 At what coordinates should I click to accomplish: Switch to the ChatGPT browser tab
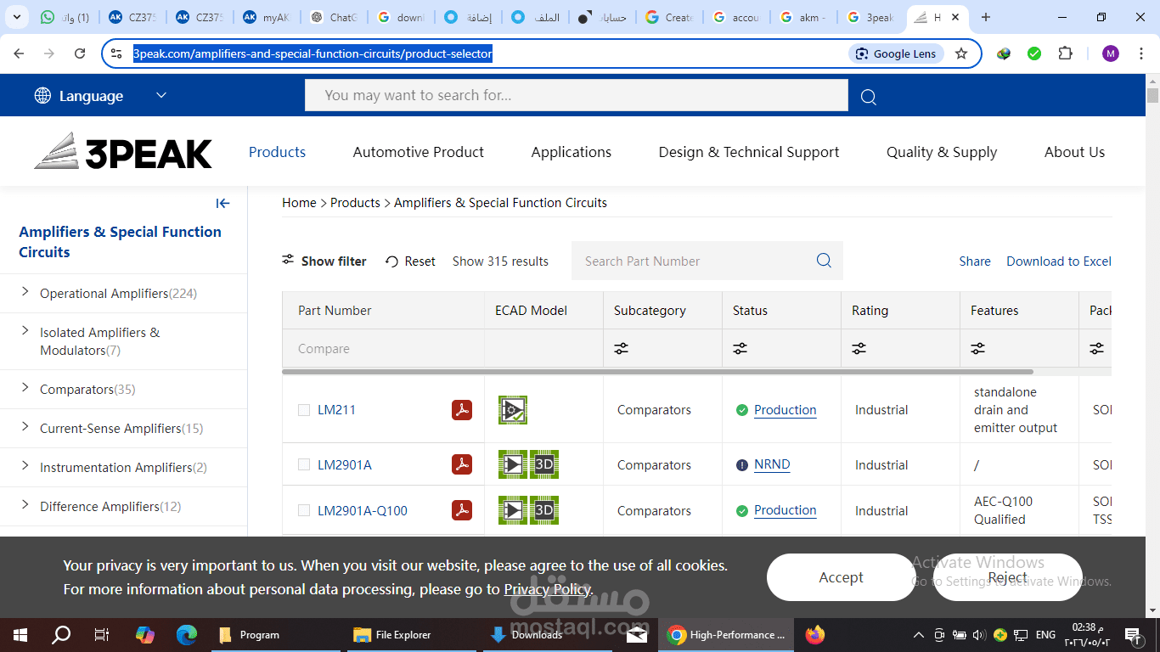(x=334, y=17)
